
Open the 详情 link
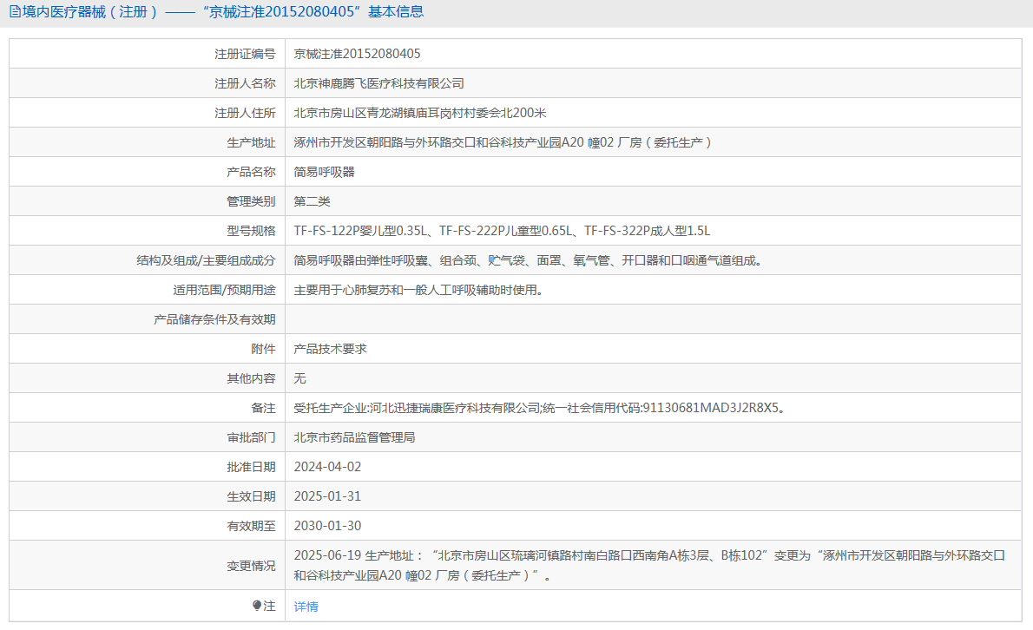pos(306,607)
